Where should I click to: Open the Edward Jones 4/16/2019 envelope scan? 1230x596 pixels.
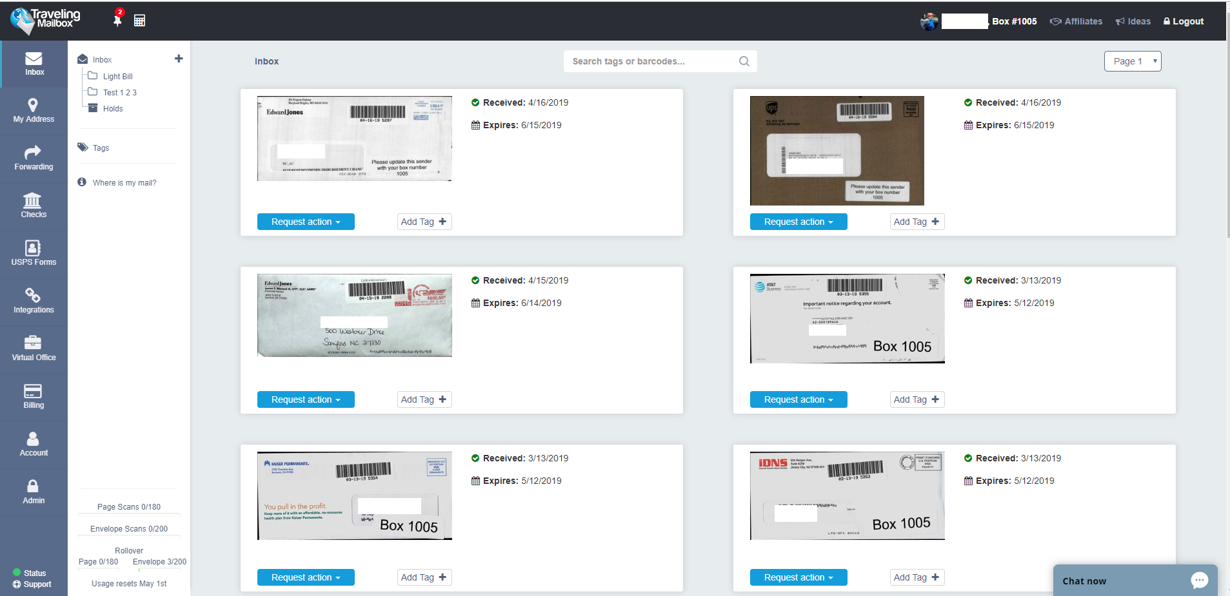(355, 139)
